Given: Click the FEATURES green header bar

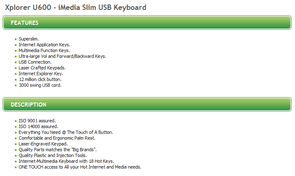Looking at the screenshot, I should coord(147,23).
